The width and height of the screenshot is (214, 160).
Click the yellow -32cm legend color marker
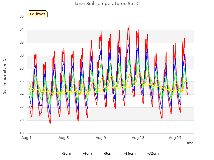click(x=143, y=154)
